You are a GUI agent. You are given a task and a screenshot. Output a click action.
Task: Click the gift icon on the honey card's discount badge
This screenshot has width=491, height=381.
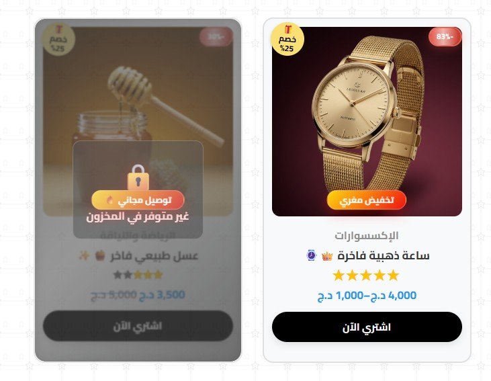[59, 30]
